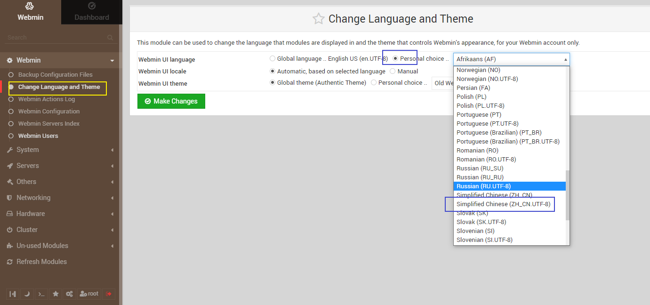The width and height of the screenshot is (650, 305).
Task: Open Webmin Configuration
Action: (x=49, y=112)
